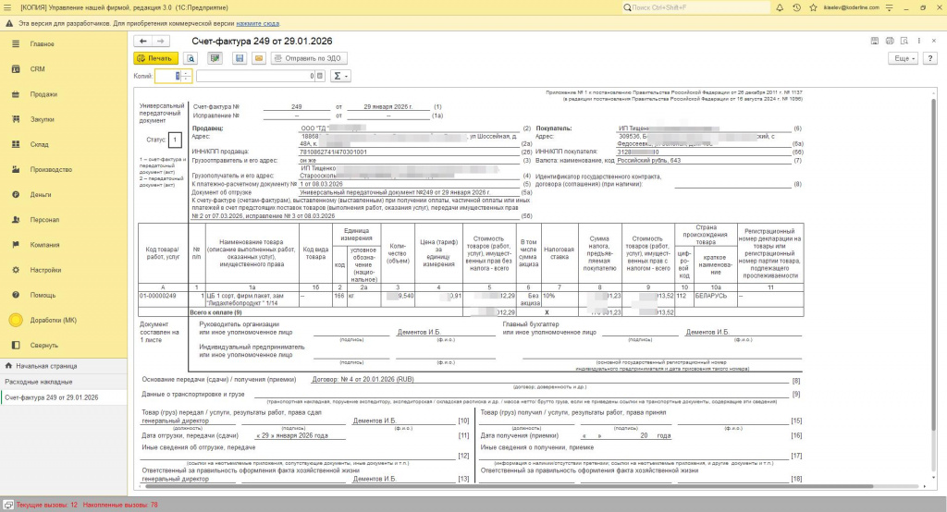Click Текущие вызовы: 12 status text
This screenshot has width=947, height=512.
pos(46,505)
